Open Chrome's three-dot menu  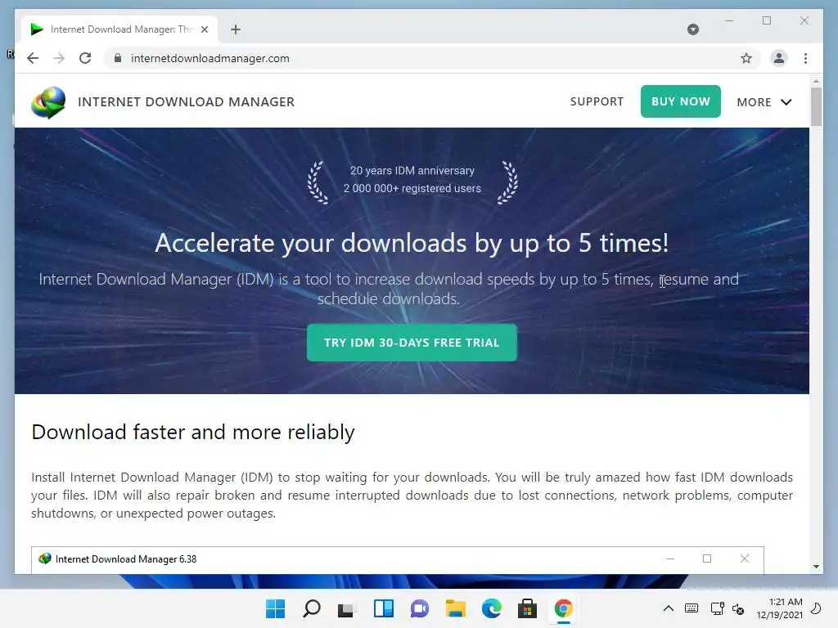pos(805,58)
